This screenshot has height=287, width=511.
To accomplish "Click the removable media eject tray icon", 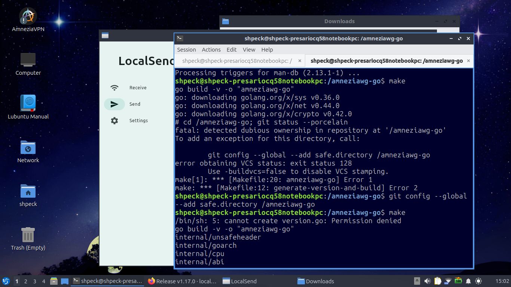I will point(417,281).
